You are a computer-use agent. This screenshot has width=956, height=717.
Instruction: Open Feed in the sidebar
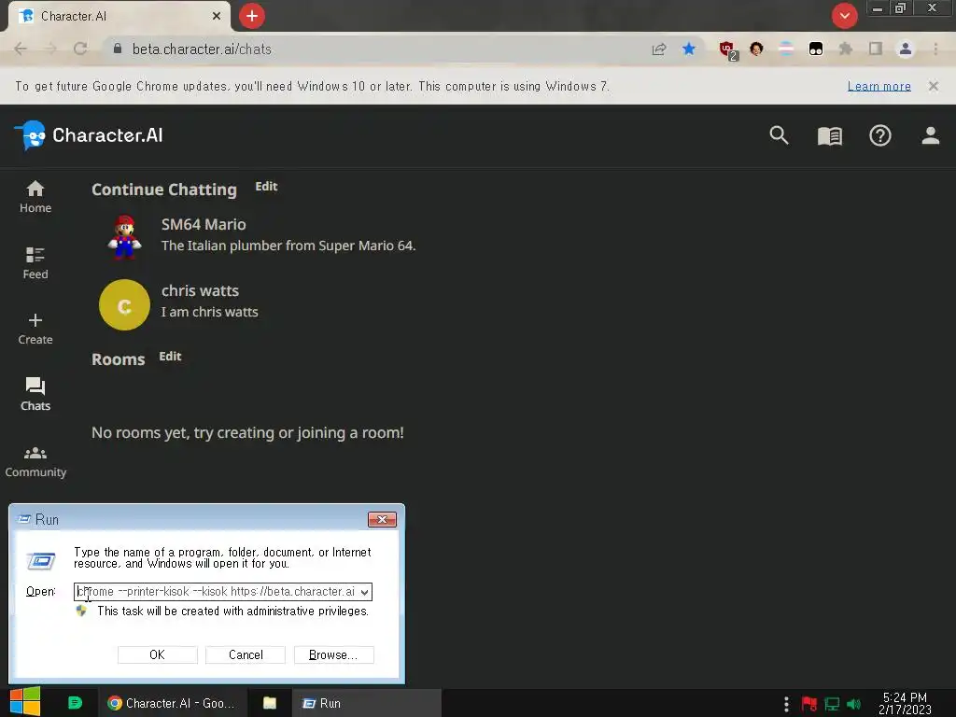(x=35, y=263)
